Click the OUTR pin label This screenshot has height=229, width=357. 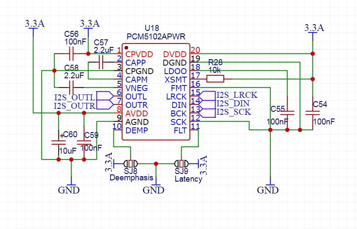[137, 105]
